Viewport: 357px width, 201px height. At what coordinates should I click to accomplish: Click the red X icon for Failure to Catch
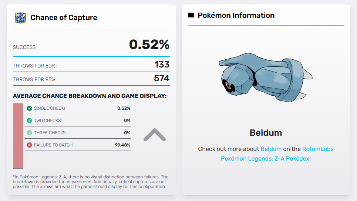coord(30,145)
